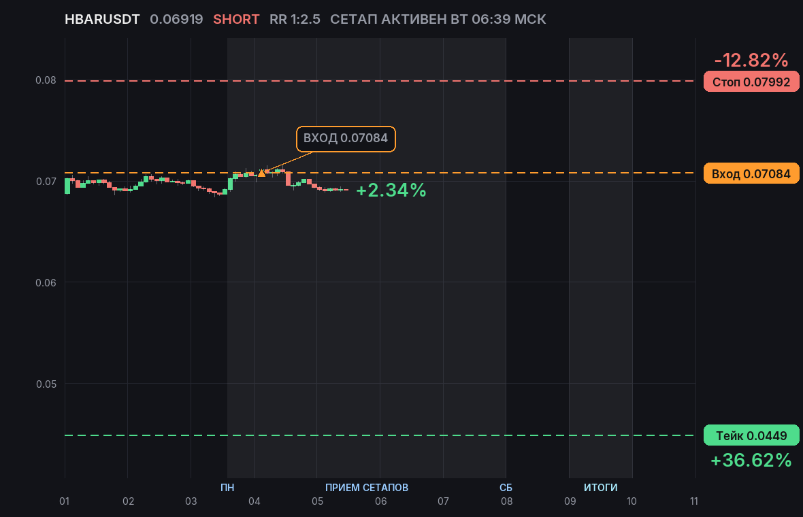The image size is (803, 517).
Task: Click the red Стоп 0.07992 price tag
Action: point(751,82)
